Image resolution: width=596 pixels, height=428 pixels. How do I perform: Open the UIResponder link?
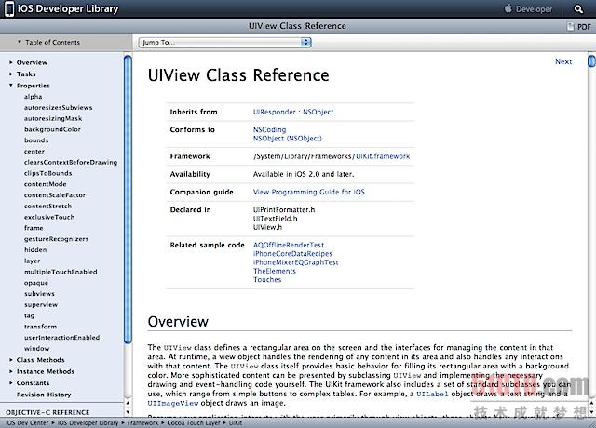click(274, 112)
